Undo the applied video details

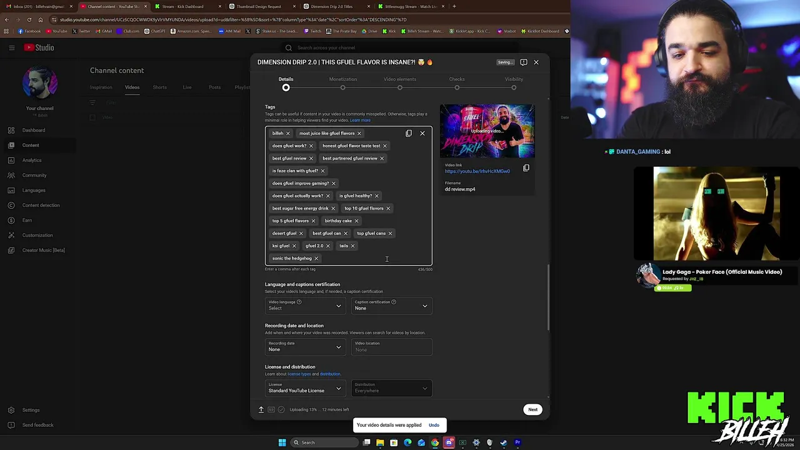click(434, 425)
